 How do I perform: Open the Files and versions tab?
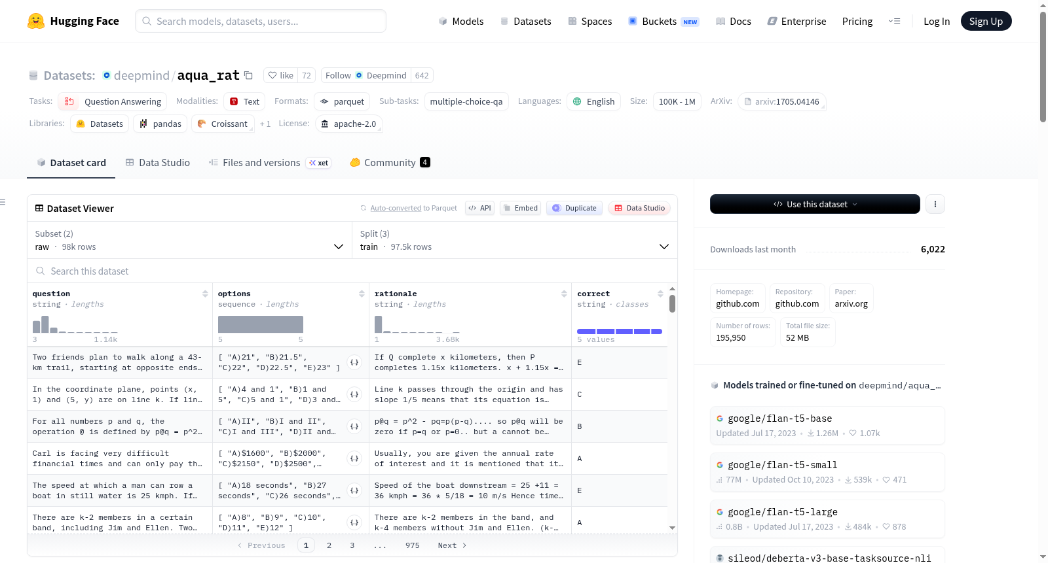point(270,163)
